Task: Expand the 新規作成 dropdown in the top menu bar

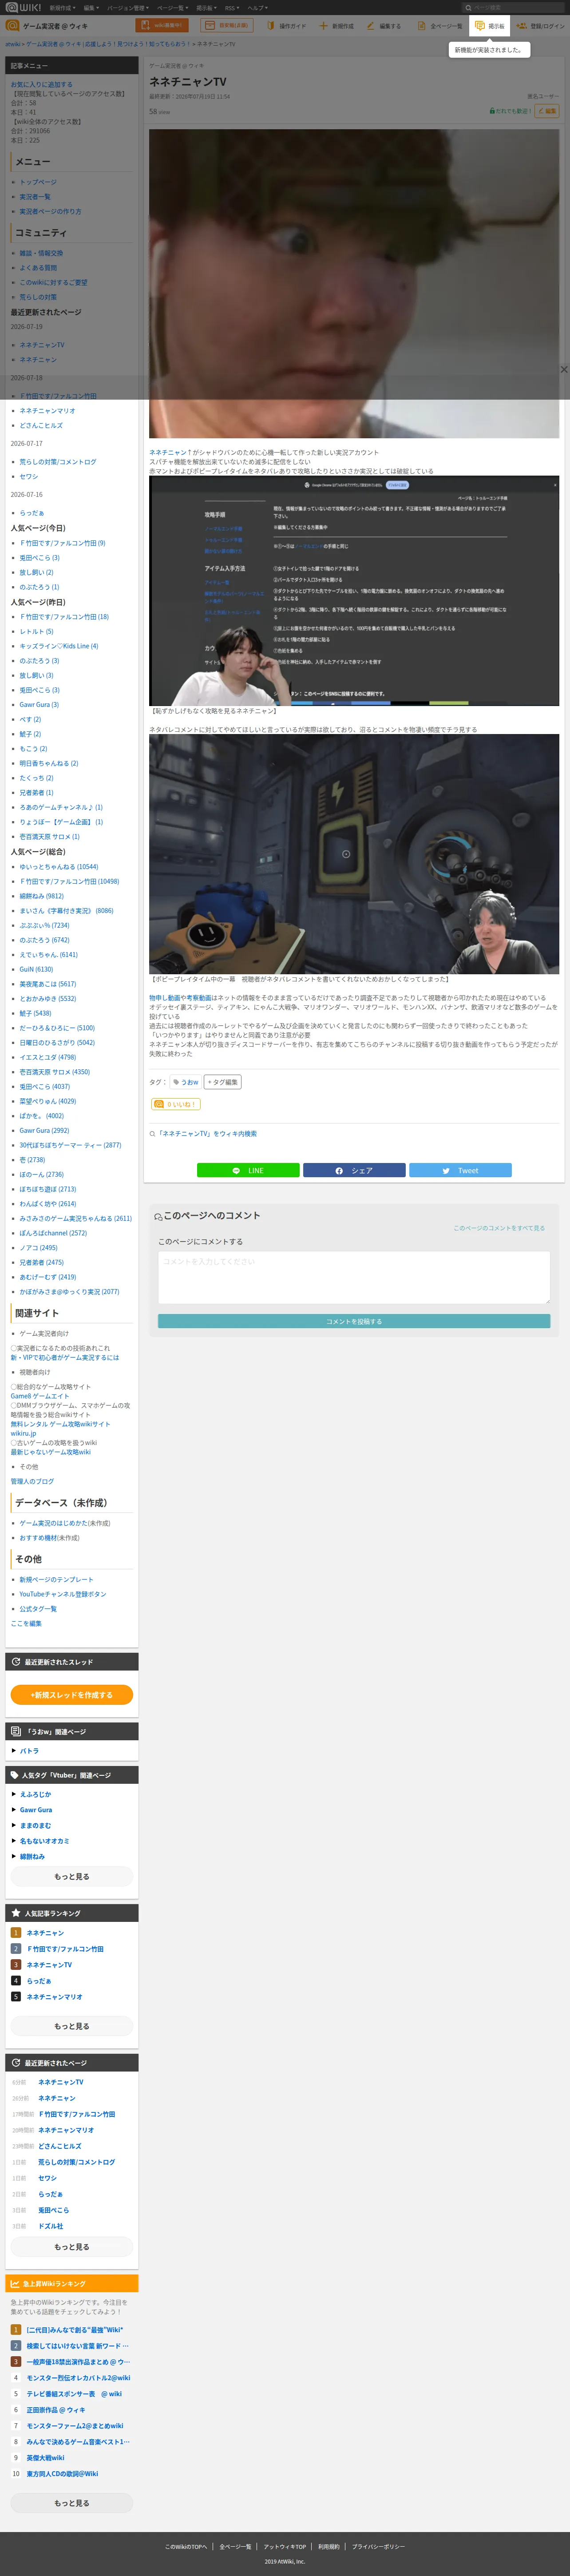Action: [63, 7]
